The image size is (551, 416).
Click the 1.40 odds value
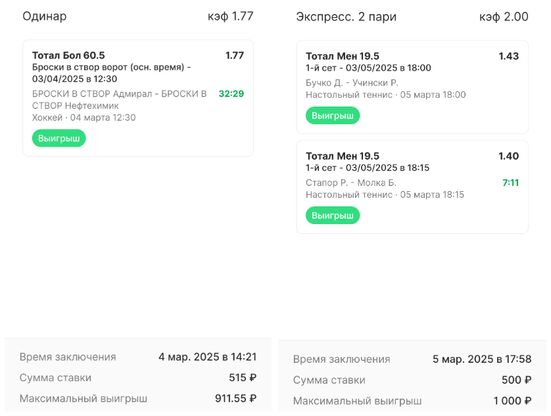tap(508, 156)
